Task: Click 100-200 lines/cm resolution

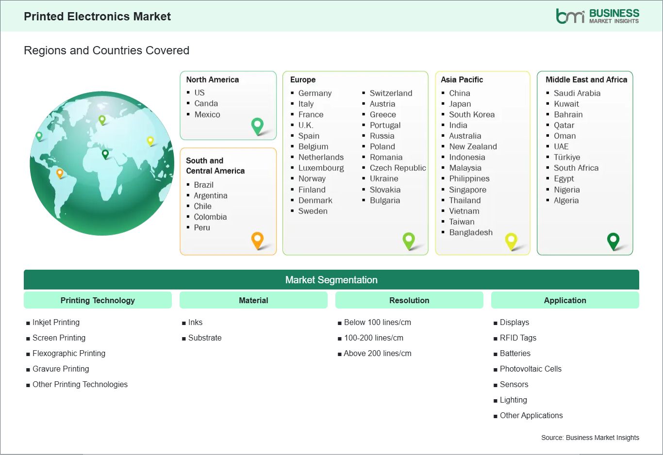Action: [x=374, y=338]
